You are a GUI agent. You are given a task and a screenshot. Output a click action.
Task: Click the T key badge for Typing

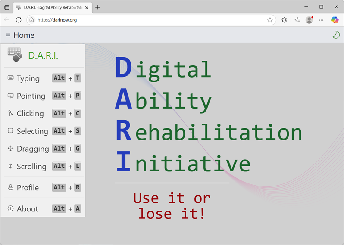coord(78,78)
